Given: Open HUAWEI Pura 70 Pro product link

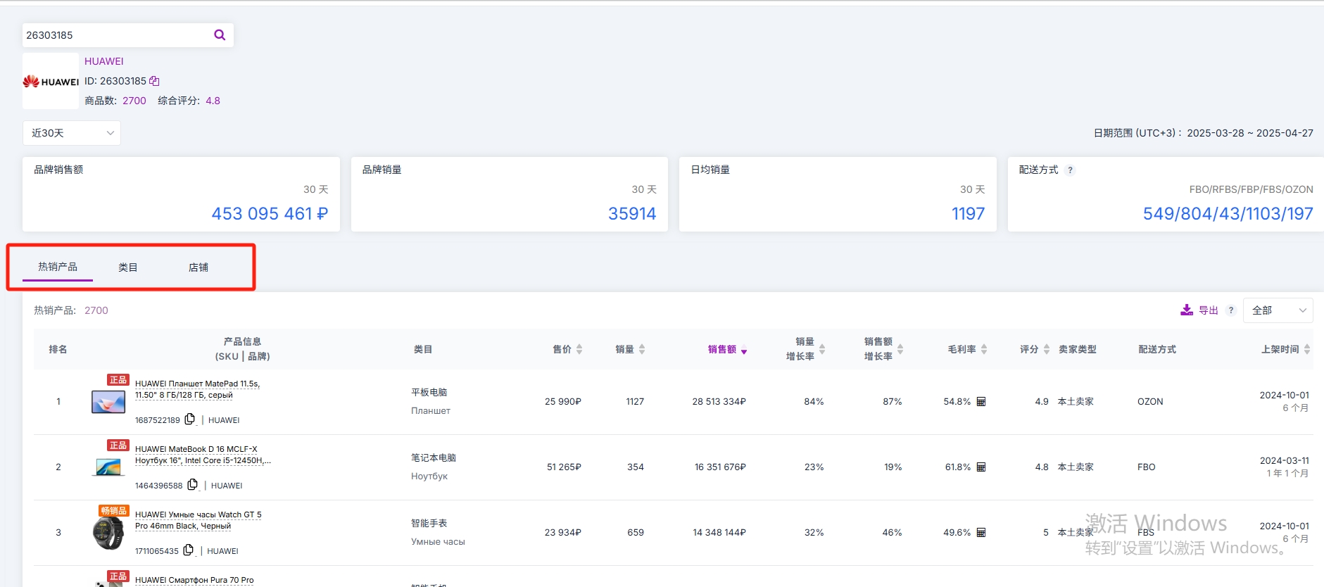Looking at the screenshot, I should click(x=194, y=580).
